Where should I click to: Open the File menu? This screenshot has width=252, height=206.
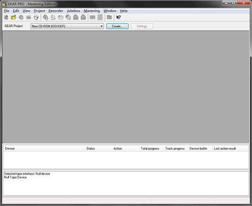click(x=6, y=10)
